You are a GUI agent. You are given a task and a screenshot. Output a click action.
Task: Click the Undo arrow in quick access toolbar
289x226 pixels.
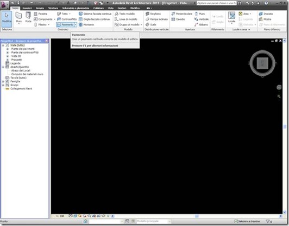pyautogui.click(x=32, y=3)
